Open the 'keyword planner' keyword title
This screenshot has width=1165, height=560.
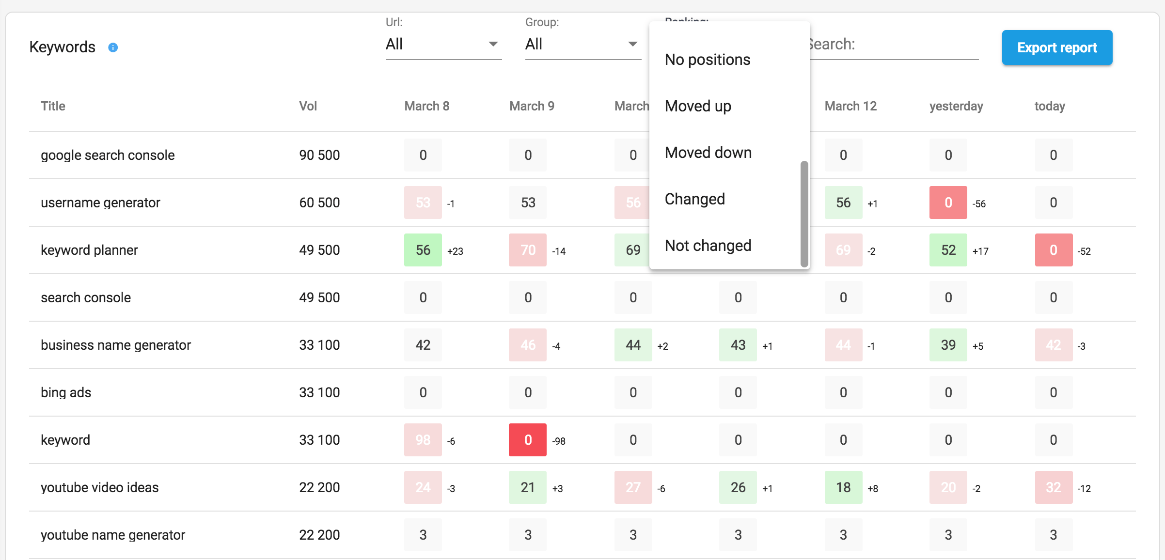pos(89,250)
